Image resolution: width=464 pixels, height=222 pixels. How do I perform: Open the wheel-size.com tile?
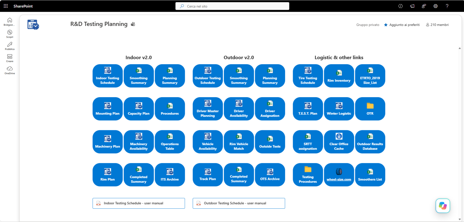point(339,175)
